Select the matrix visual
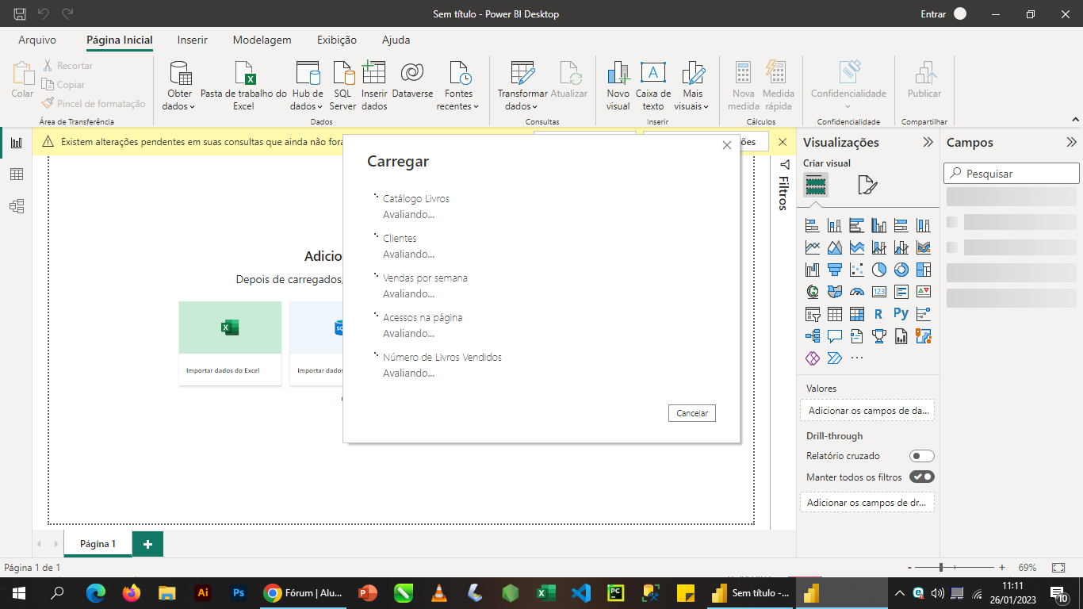The width and height of the screenshot is (1083, 609). [x=856, y=314]
